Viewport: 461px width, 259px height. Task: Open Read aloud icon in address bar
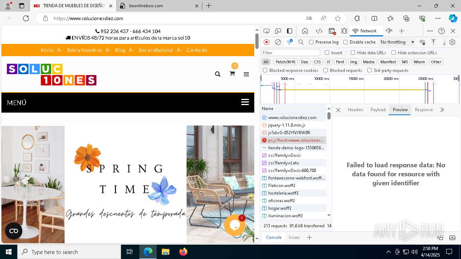tap(323, 18)
